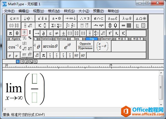Screen dimensions: 166x119
Task: Insert curly braces template from small bar
Action: point(83,33)
